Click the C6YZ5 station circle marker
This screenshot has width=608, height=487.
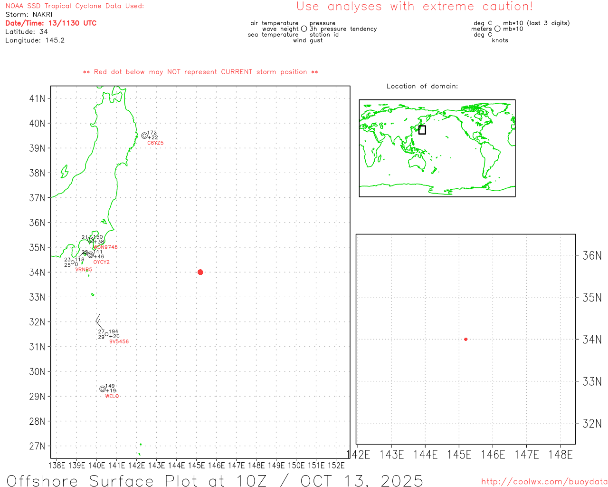point(144,136)
